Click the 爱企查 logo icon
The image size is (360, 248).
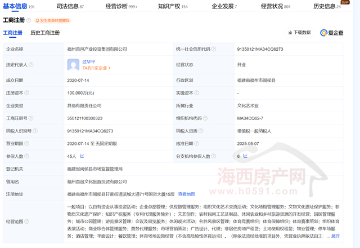(x=325, y=33)
